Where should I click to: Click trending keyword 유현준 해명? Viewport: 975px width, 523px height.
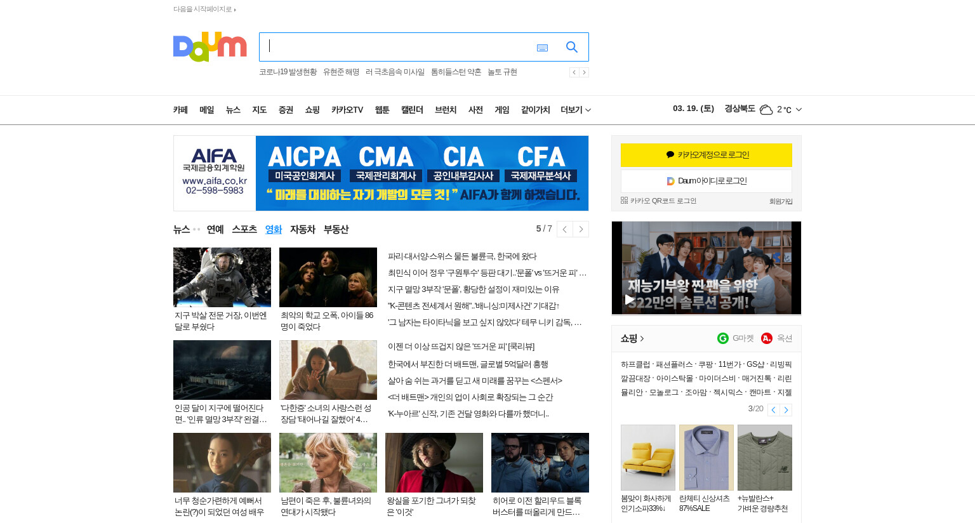pos(341,72)
